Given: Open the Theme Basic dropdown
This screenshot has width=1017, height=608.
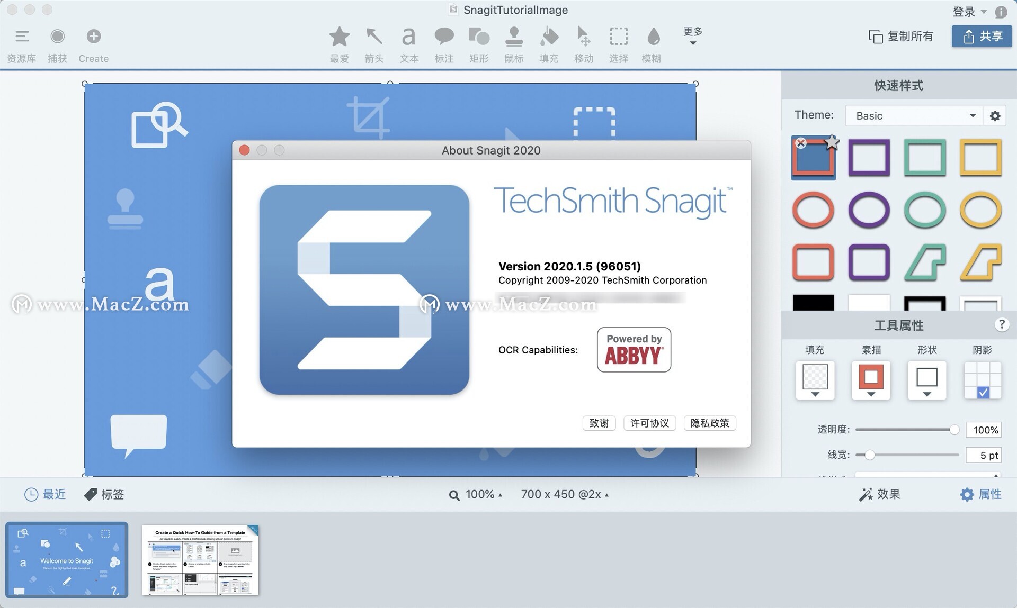Looking at the screenshot, I should [x=914, y=115].
